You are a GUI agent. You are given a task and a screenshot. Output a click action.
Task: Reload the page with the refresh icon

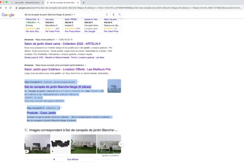pyautogui.click(x=10, y=8)
